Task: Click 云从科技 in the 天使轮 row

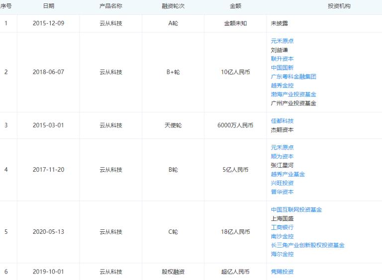Action: [x=110, y=125]
